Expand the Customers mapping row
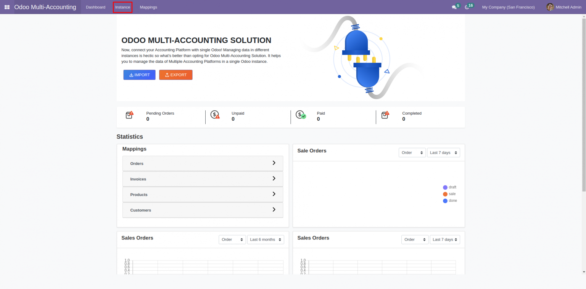This screenshot has width=586, height=289. (x=203, y=210)
